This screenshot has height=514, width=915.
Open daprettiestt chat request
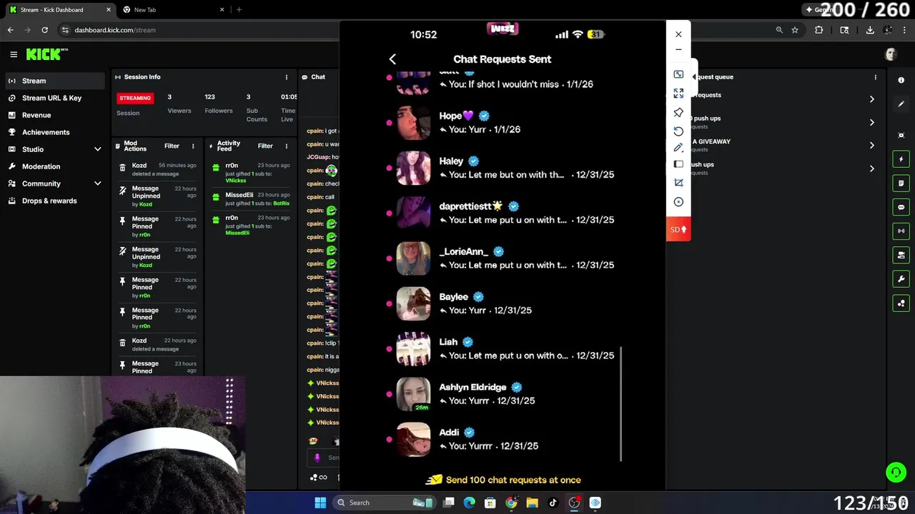[504, 213]
